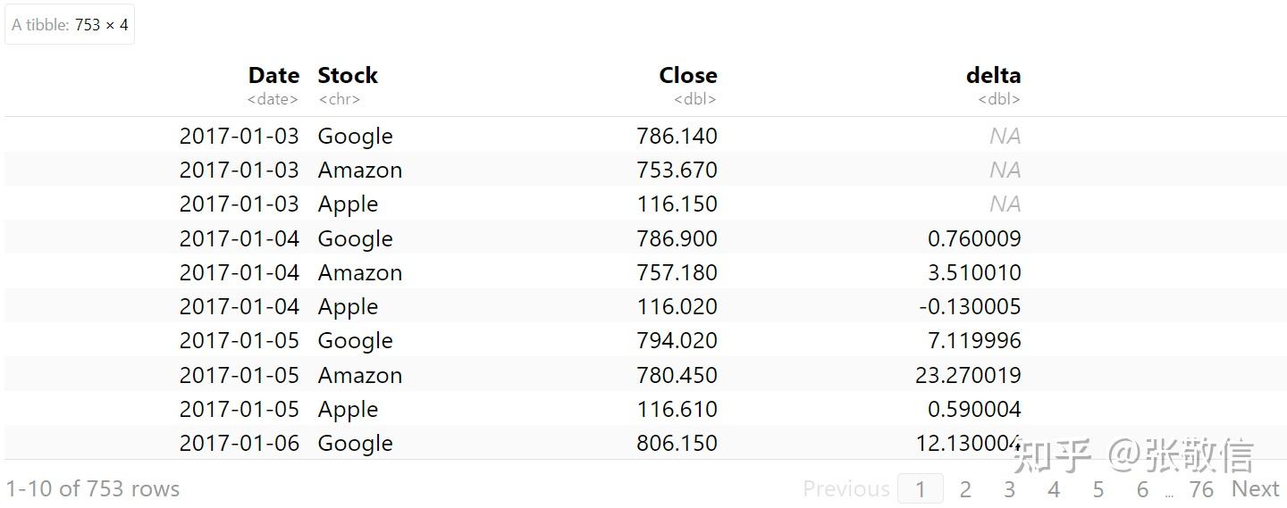Select the first Google row dated 2017-01-03
Image resolution: width=1287 pixels, height=508 pixels.
[355, 136]
